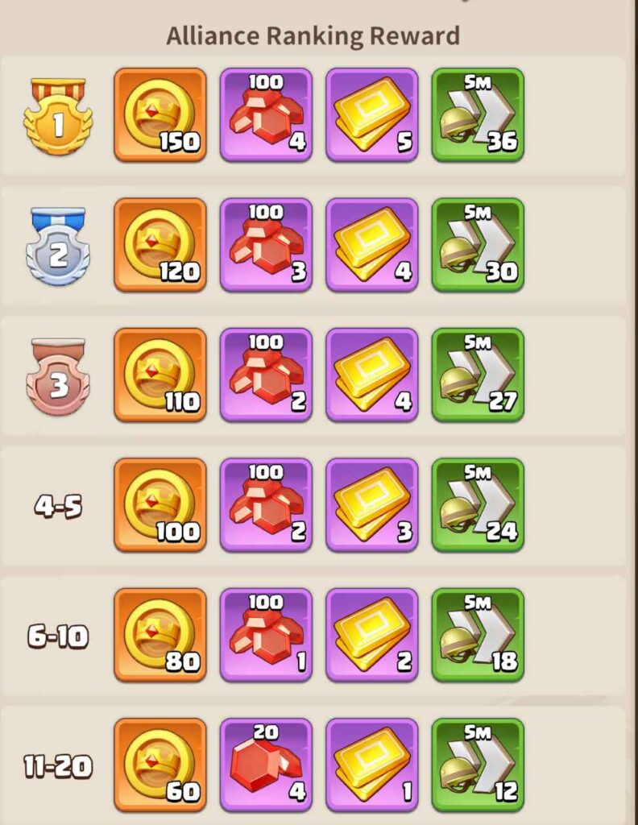Viewport: 638px width, 825px height.
Task: Select the 20-gem x4 reward for rank 11-20
Action: tap(266, 765)
